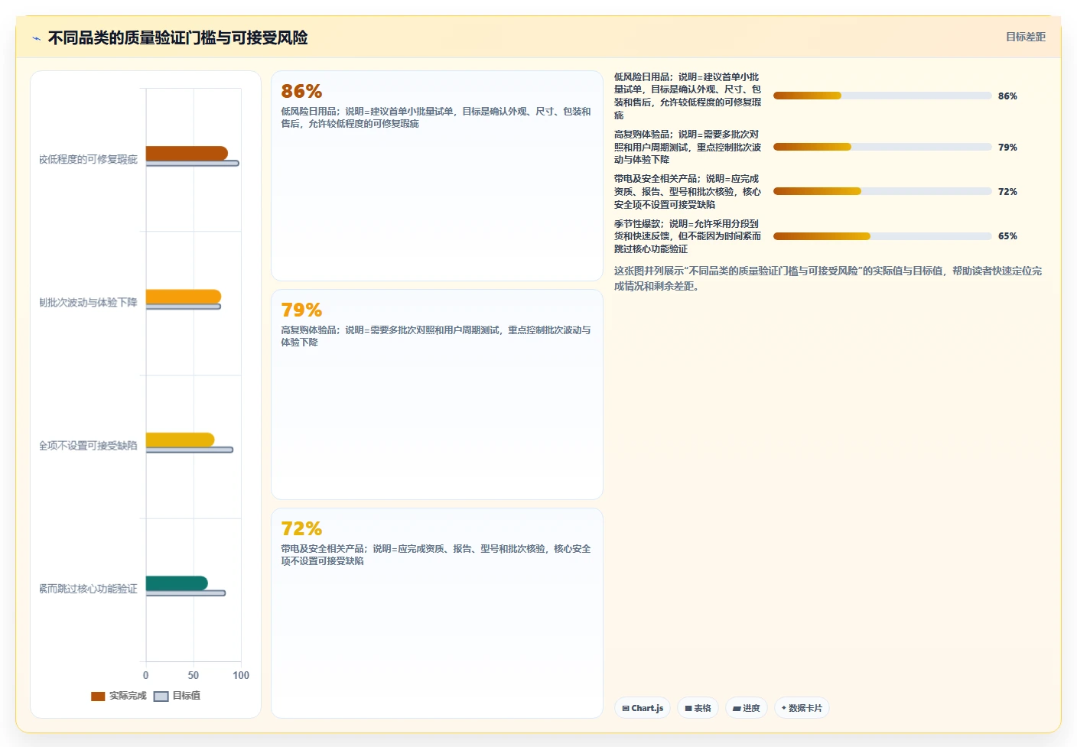This screenshot has height=747, width=1077.
Task: Click the x-axis tick label 50
Action: (194, 675)
